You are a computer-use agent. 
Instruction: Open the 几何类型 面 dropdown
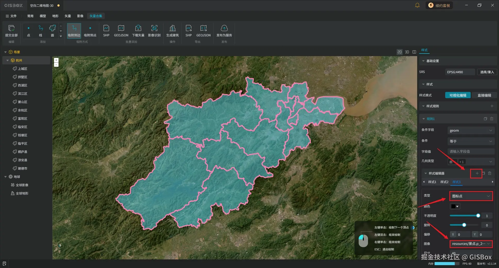(471, 162)
